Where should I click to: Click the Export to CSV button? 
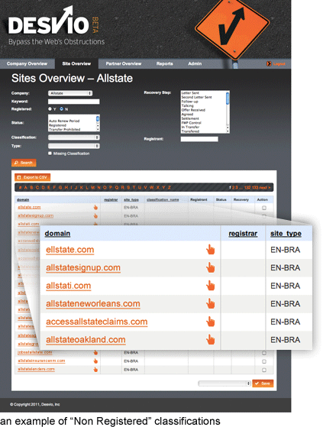(32, 177)
